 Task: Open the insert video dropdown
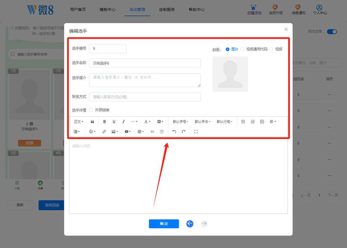(x=128, y=132)
